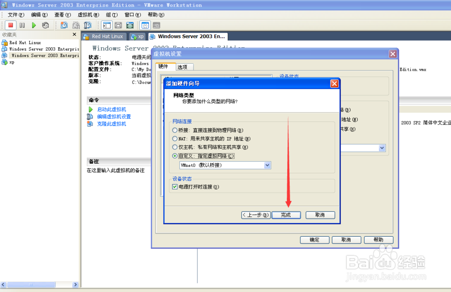Click 上一步 back button in wizard
The width and height of the screenshot is (451, 292).
256,215
